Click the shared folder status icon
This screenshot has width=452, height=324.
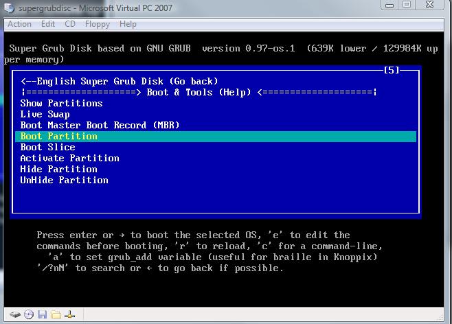[x=56, y=314]
